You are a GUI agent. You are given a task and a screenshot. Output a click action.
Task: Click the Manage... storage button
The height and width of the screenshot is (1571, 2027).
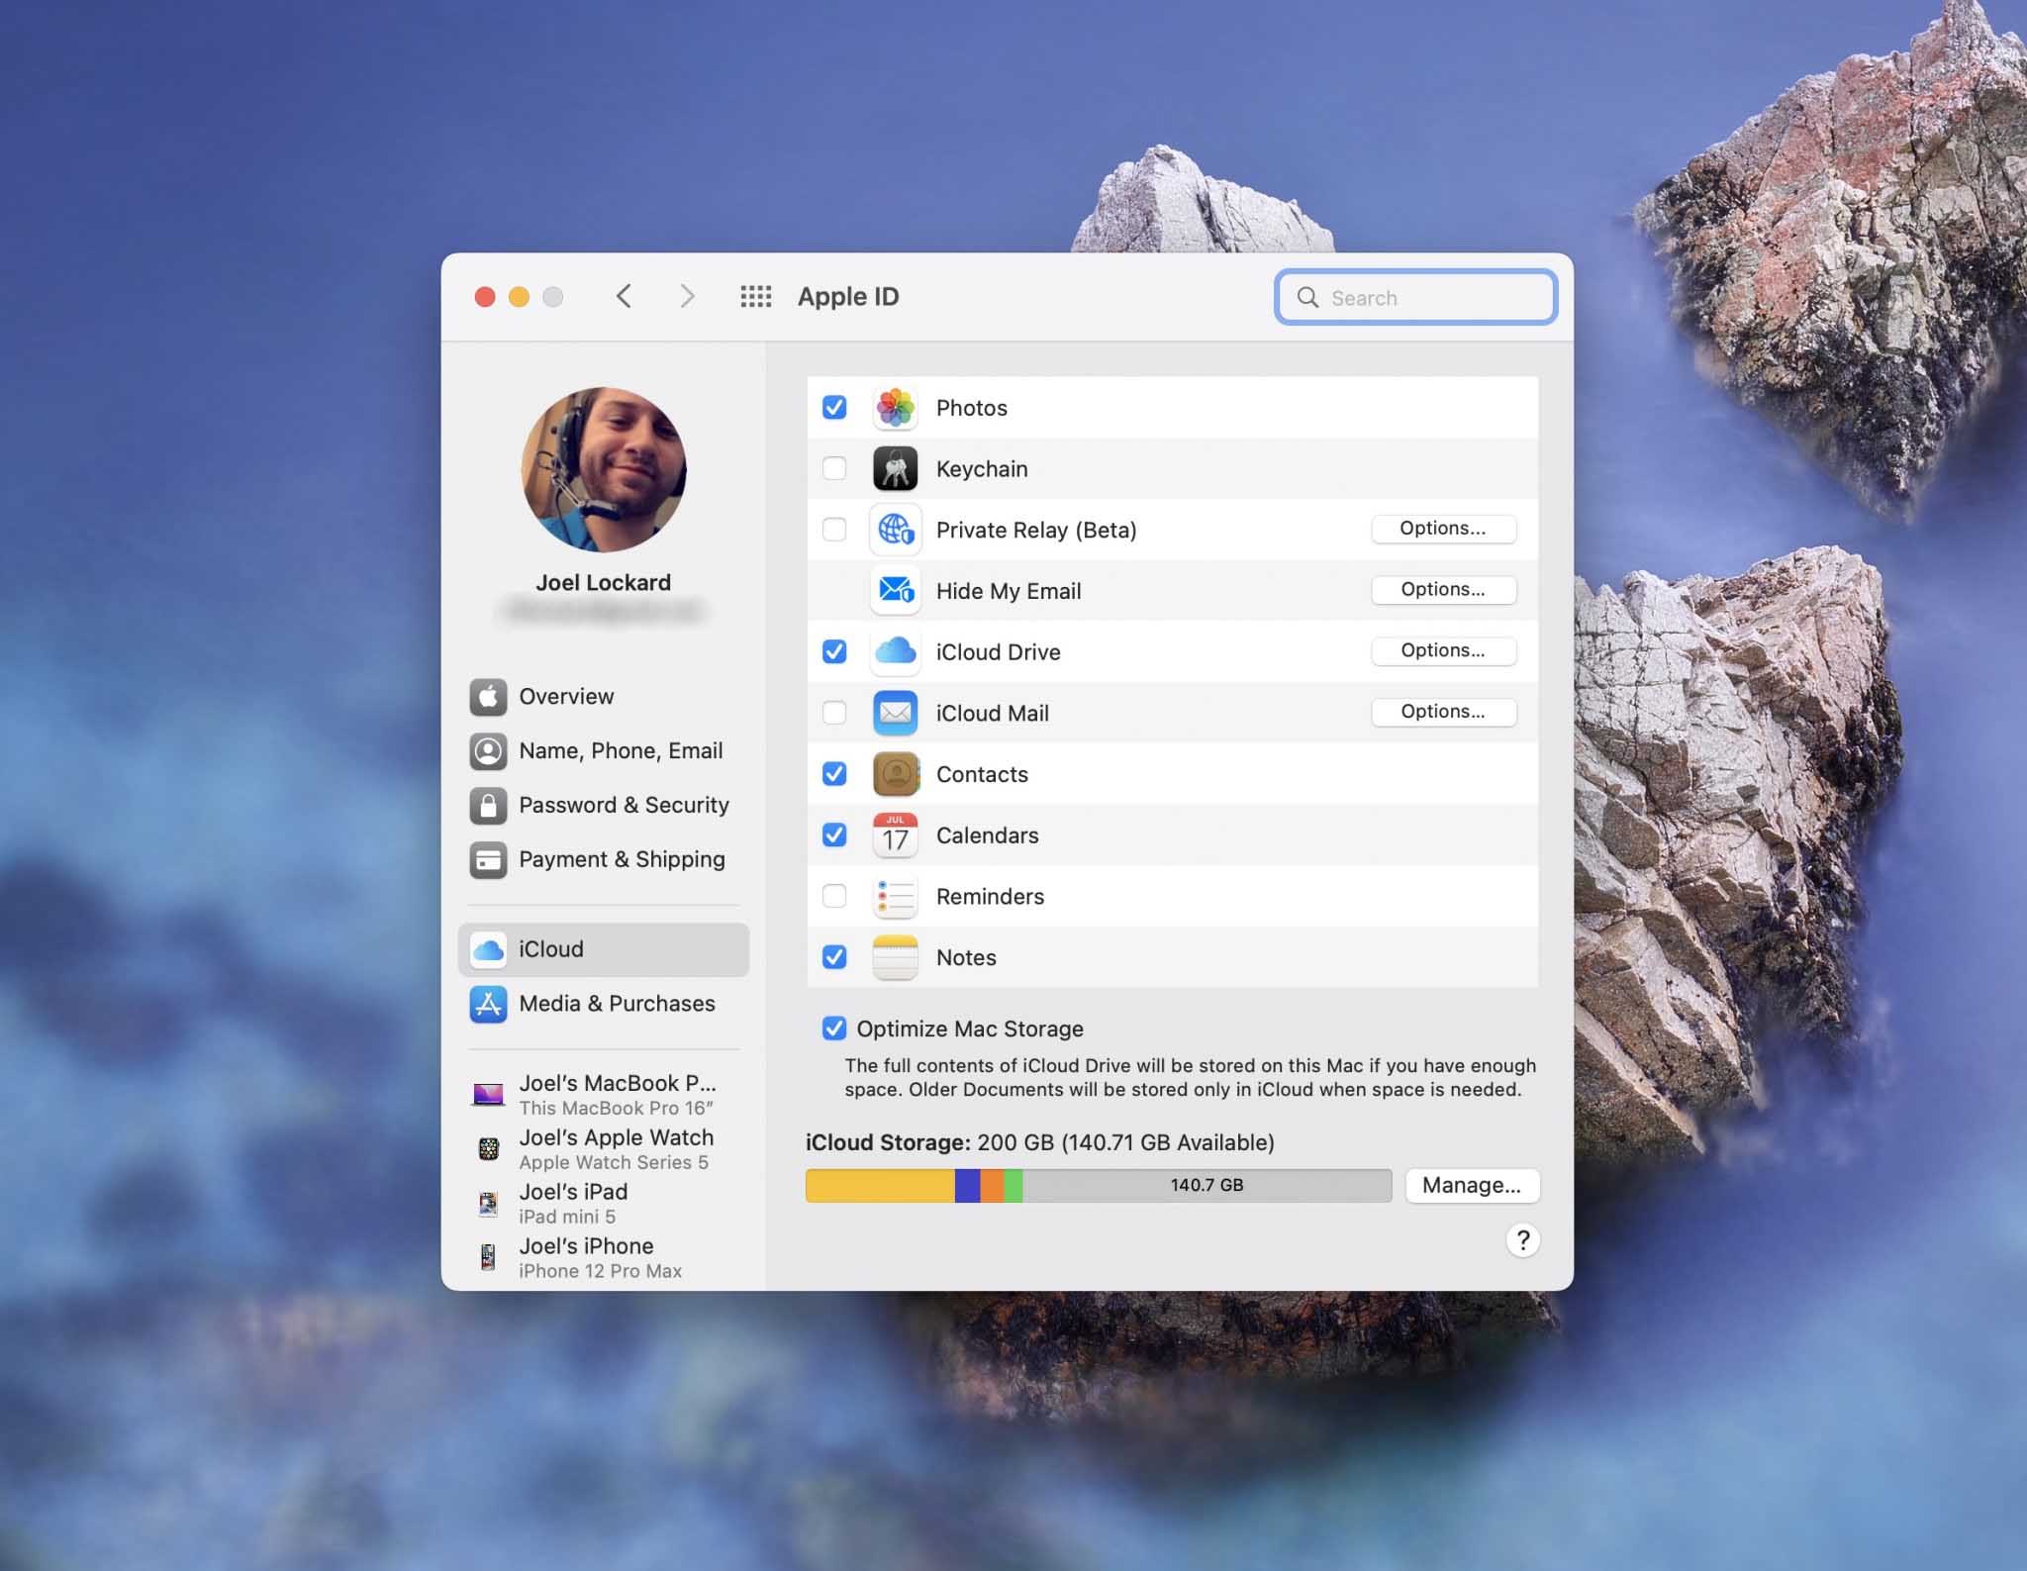[1472, 1185]
